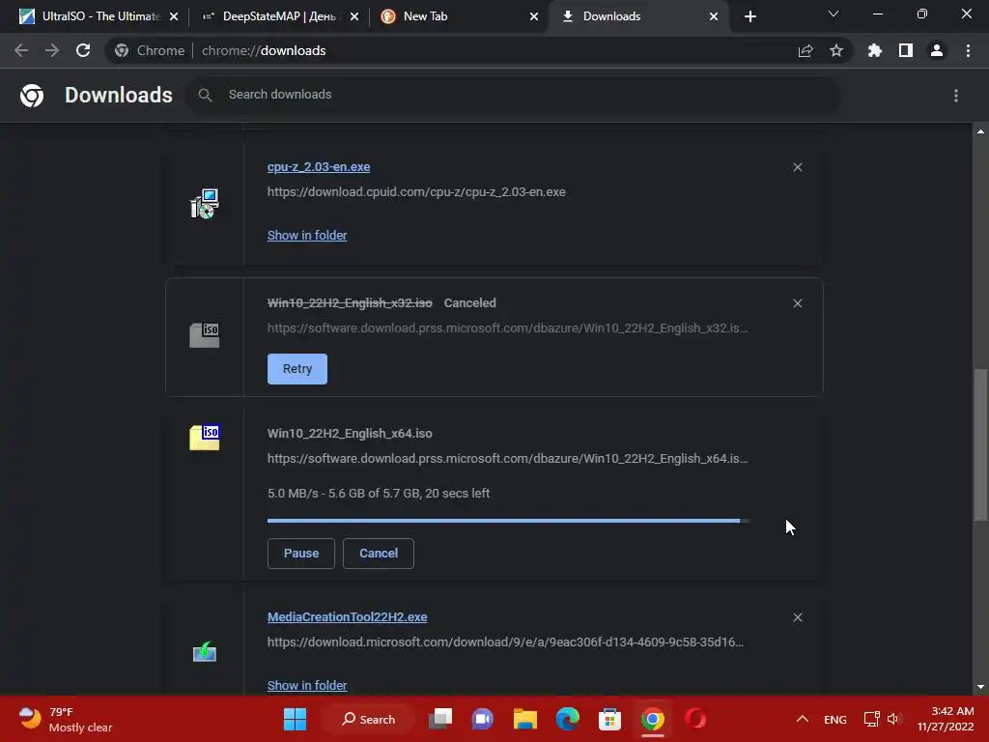Click the network icon in system tray

pos(872,719)
